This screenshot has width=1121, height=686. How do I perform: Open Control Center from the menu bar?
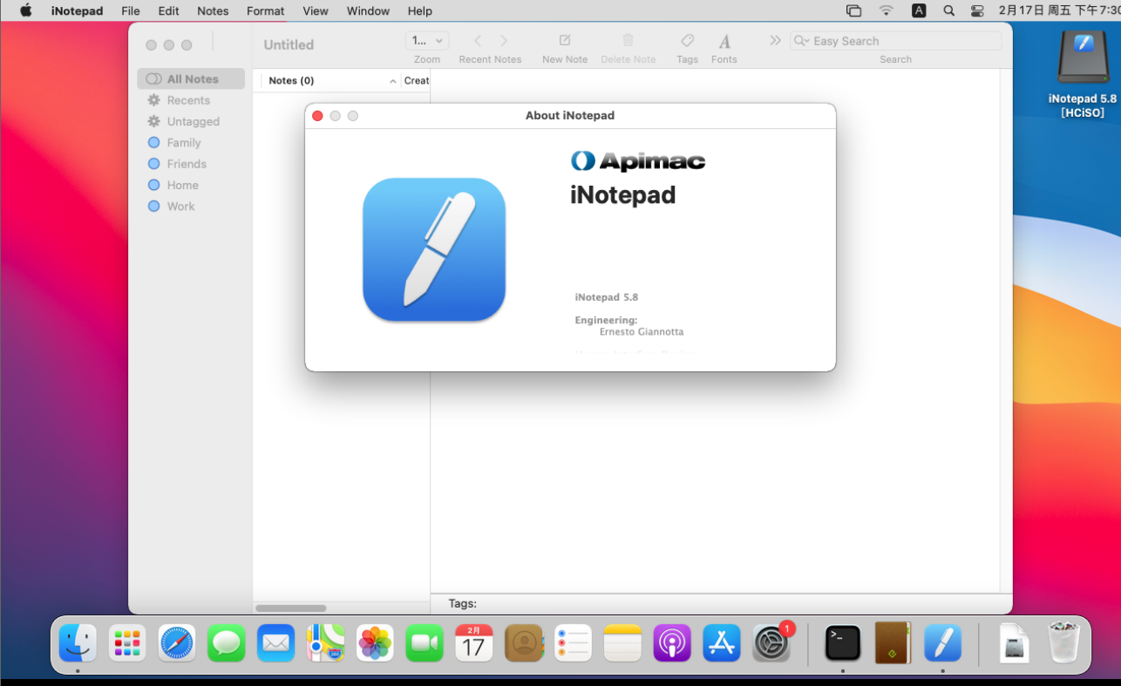point(977,10)
